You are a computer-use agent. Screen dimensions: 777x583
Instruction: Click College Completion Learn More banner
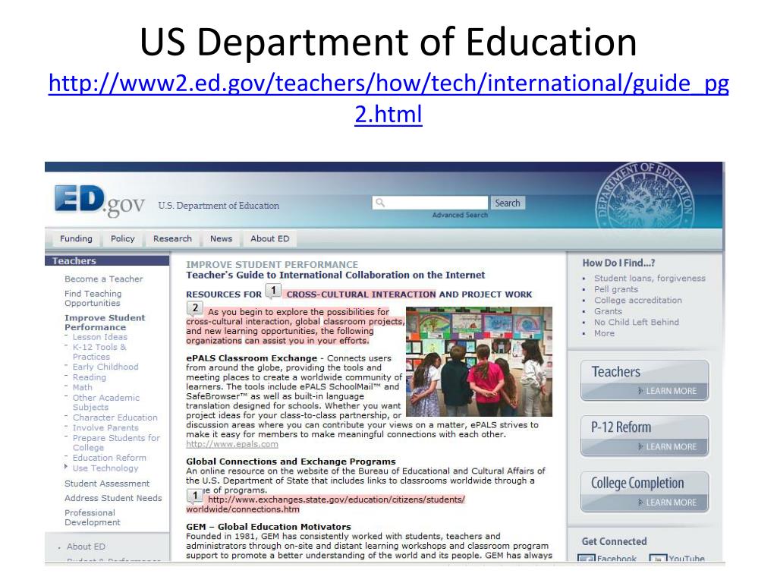click(645, 492)
